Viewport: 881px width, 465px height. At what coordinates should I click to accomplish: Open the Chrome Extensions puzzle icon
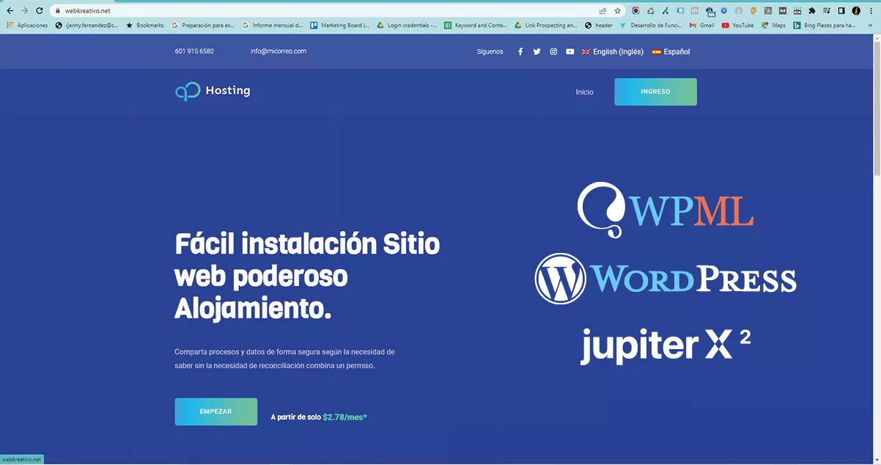coord(812,11)
